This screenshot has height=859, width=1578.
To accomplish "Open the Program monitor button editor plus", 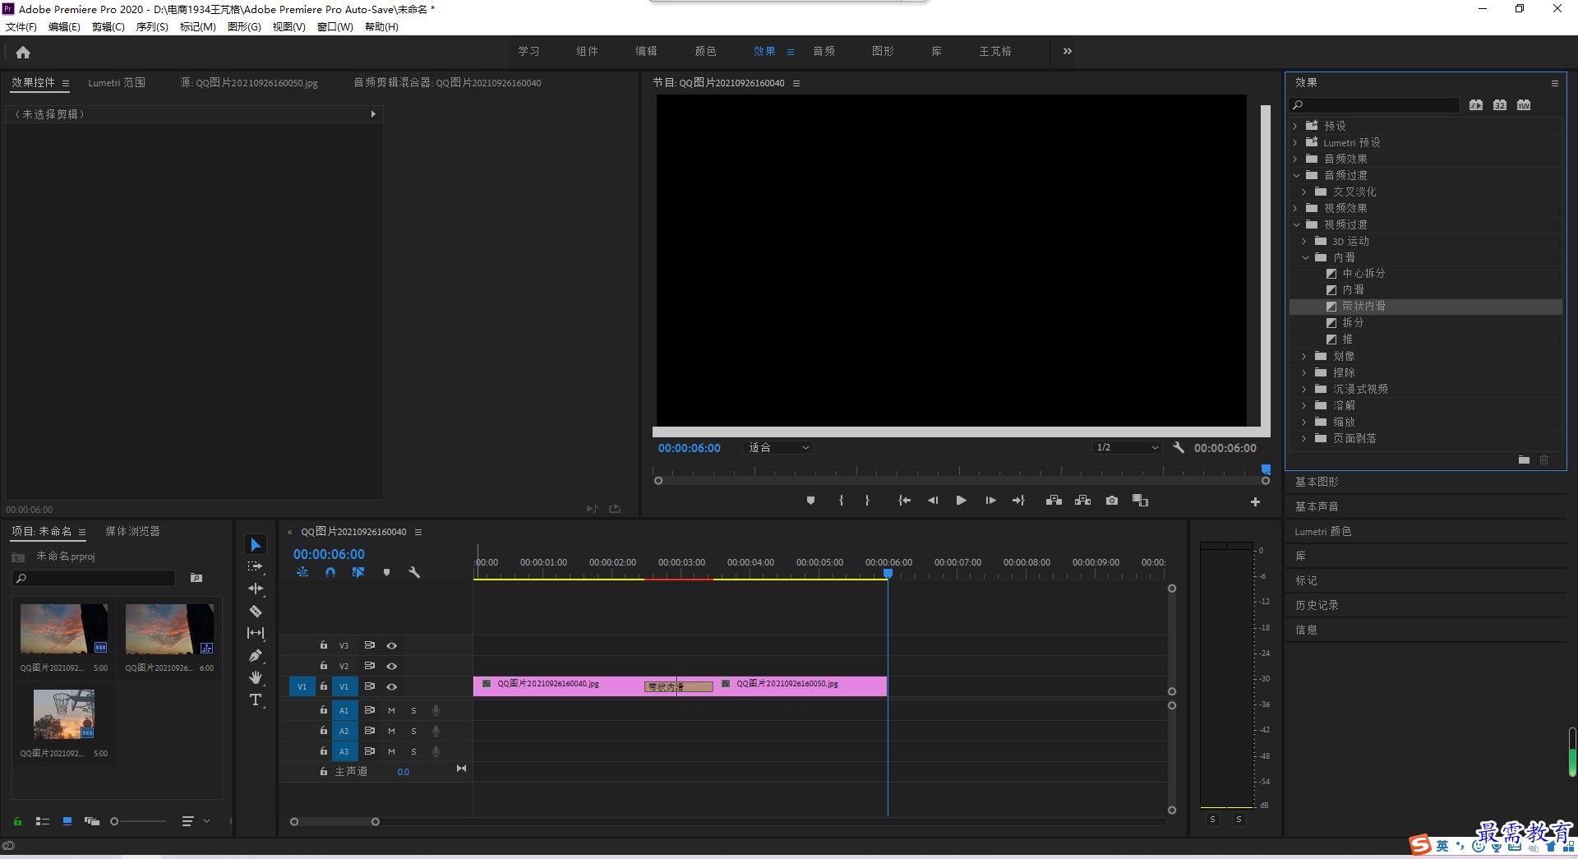I will [x=1255, y=501].
